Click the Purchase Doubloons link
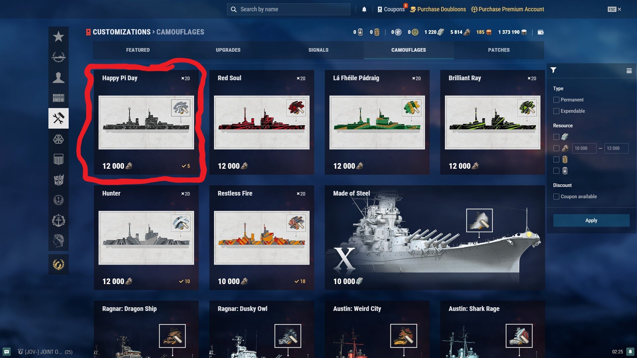The width and height of the screenshot is (637, 358). pos(438,9)
